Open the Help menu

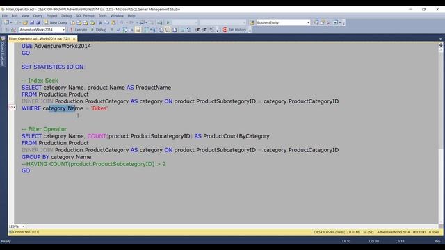click(x=131, y=15)
